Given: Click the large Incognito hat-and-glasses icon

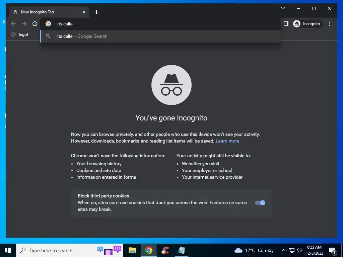Looking at the screenshot, I should 171,85.
